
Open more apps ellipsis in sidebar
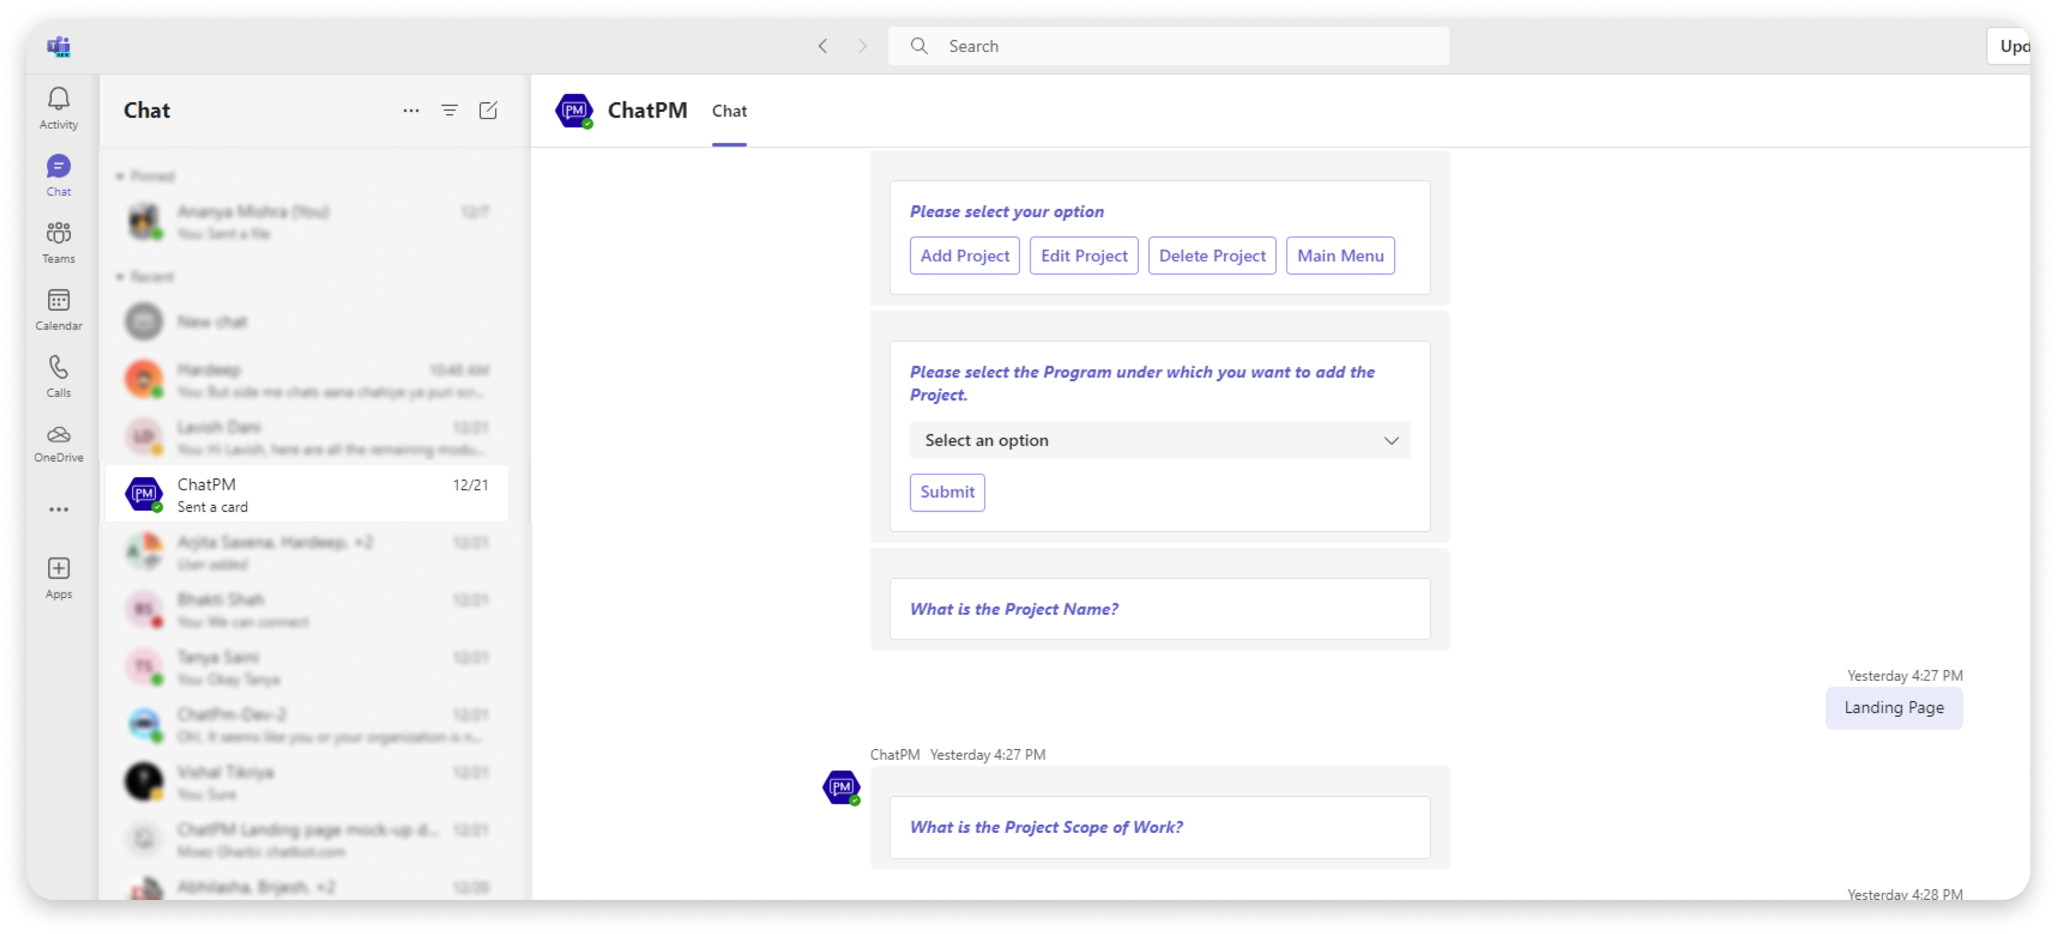click(x=58, y=509)
